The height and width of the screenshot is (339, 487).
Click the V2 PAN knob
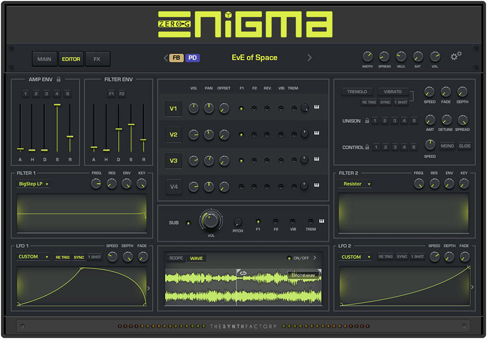click(209, 135)
